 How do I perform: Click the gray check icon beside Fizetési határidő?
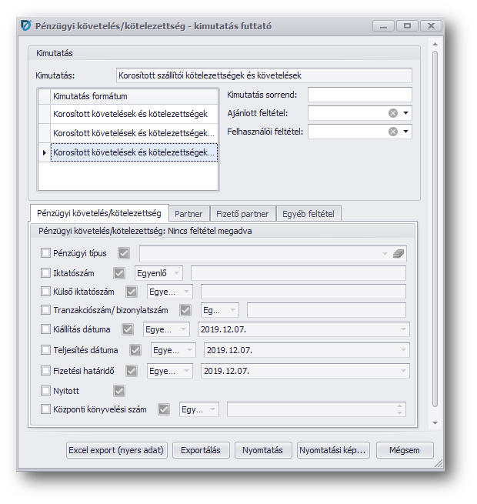132,371
